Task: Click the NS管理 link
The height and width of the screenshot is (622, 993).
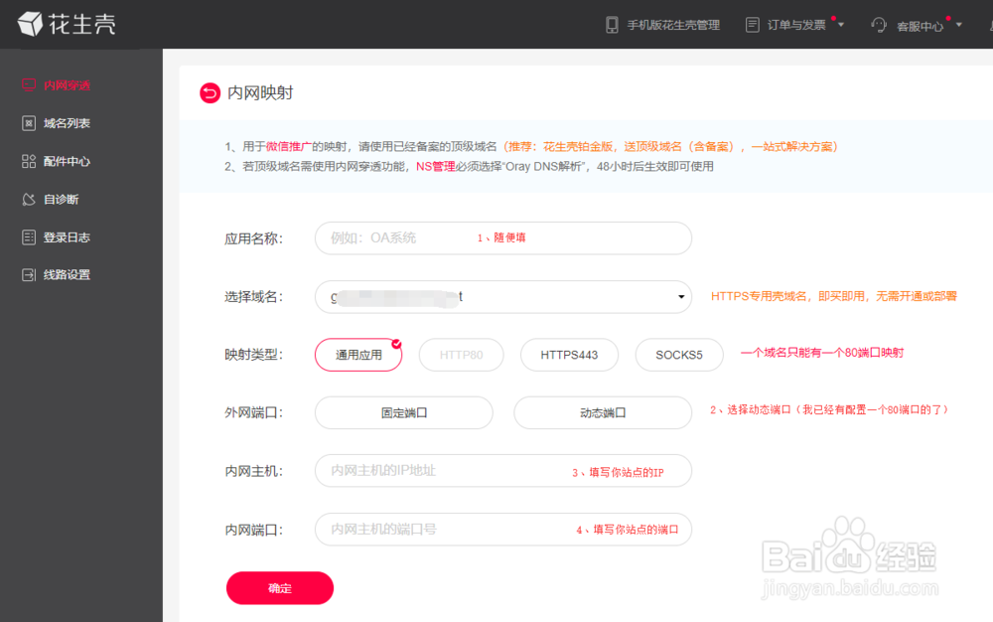Action: 436,167
